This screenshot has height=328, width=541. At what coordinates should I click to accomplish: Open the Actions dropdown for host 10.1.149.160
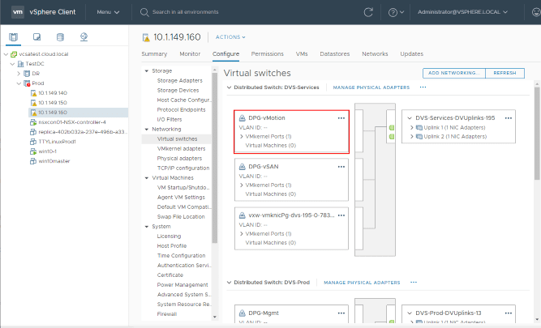pyautogui.click(x=231, y=37)
